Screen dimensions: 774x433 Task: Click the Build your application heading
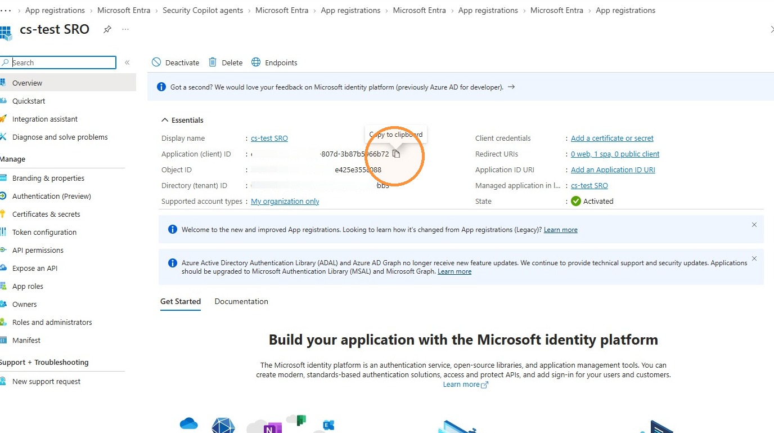point(463,340)
